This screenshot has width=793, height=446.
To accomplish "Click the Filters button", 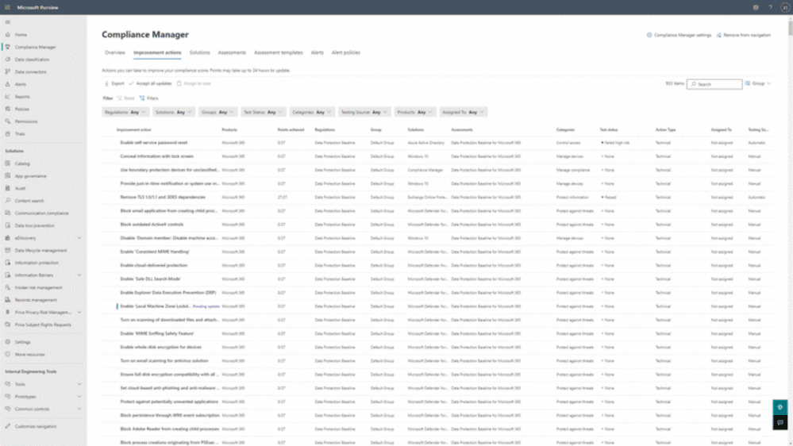I will (x=149, y=98).
